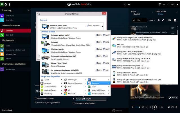
Task: Click the Microsoft logo icon
Action: [x=66, y=94]
